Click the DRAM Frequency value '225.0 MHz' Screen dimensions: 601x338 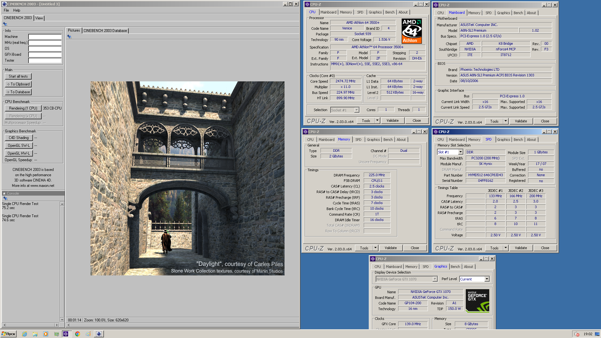tap(377, 175)
